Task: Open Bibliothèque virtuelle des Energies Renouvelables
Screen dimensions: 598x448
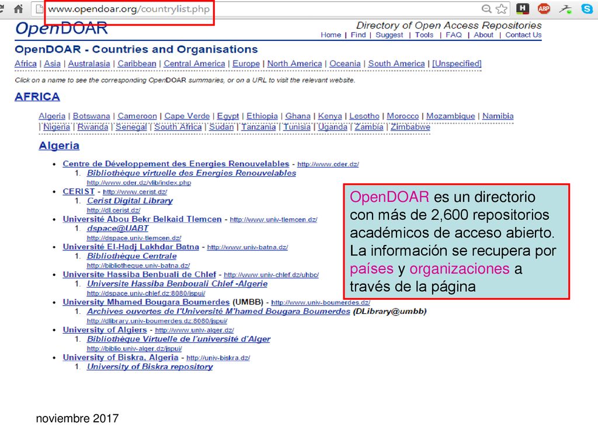Action: [192, 173]
